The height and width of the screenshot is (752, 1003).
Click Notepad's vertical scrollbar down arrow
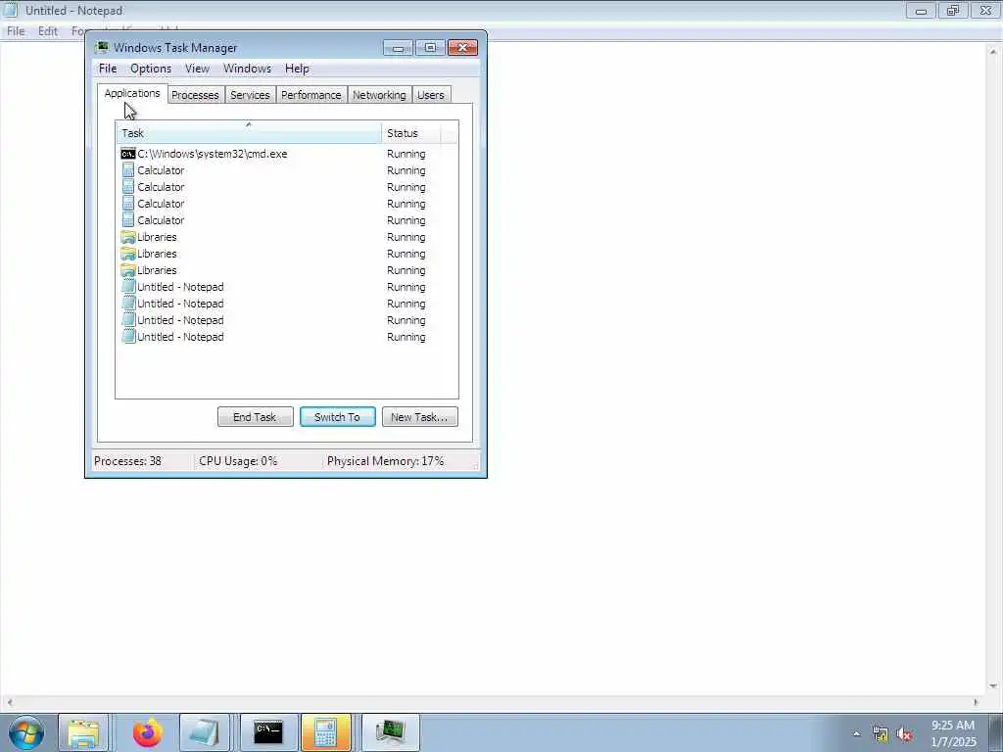pyautogui.click(x=995, y=686)
